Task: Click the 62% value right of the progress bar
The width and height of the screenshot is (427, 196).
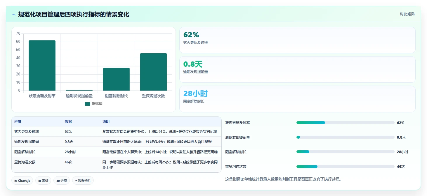Action: point(400,123)
